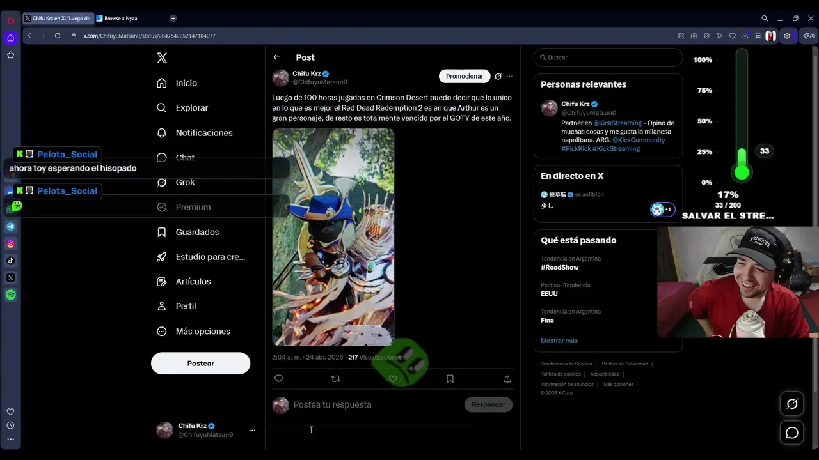Open the Spotify sidebar player

pos(10,295)
